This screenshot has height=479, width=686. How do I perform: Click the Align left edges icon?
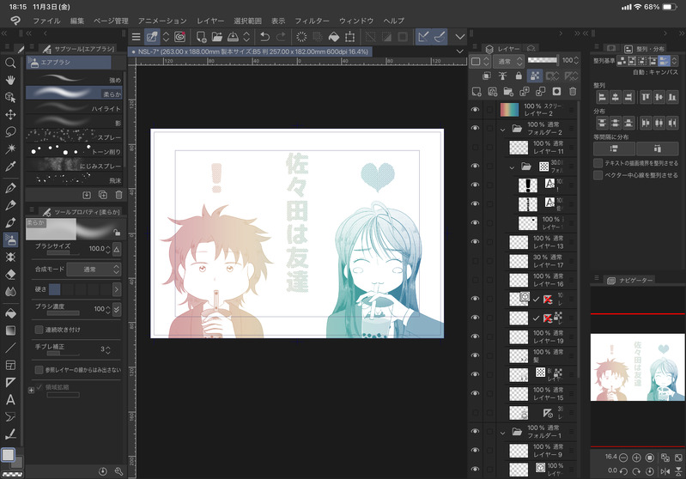pyautogui.click(x=603, y=97)
